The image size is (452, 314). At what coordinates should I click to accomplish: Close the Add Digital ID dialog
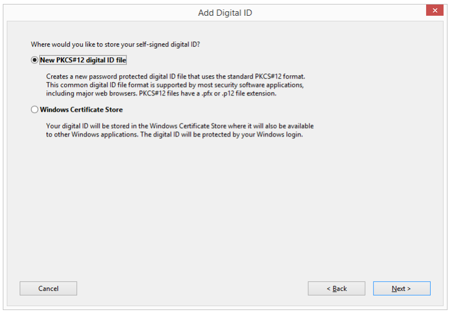coord(434,11)
